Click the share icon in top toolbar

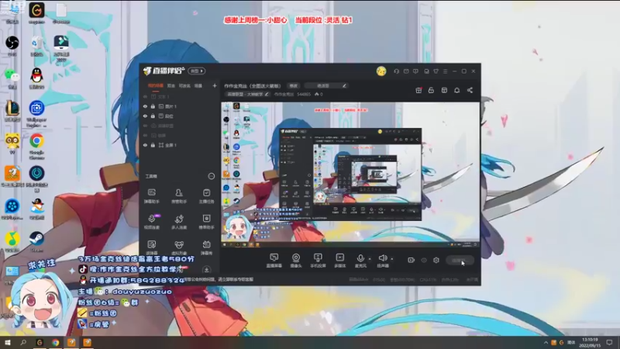(470, 90)
